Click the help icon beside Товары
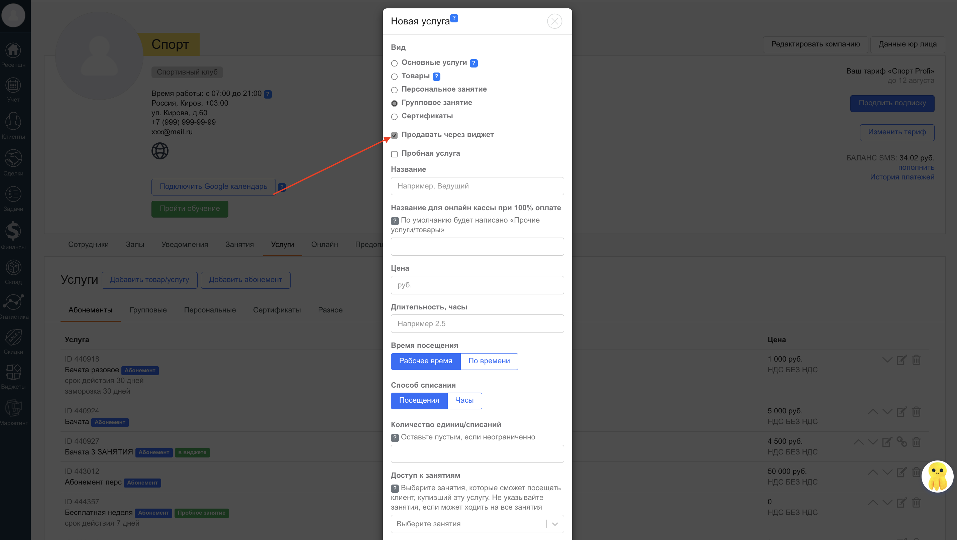 [436, 77]
